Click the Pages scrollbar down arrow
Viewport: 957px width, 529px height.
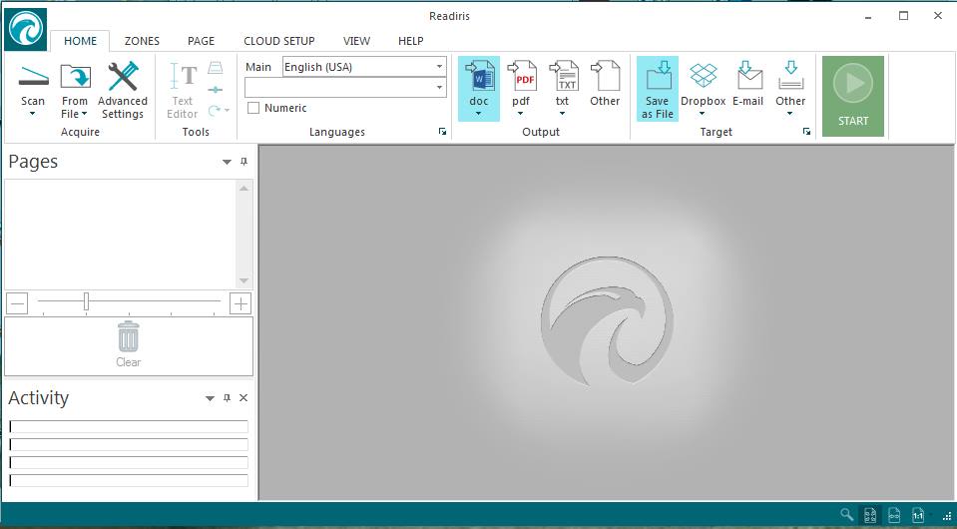click(x=244, y=280)
